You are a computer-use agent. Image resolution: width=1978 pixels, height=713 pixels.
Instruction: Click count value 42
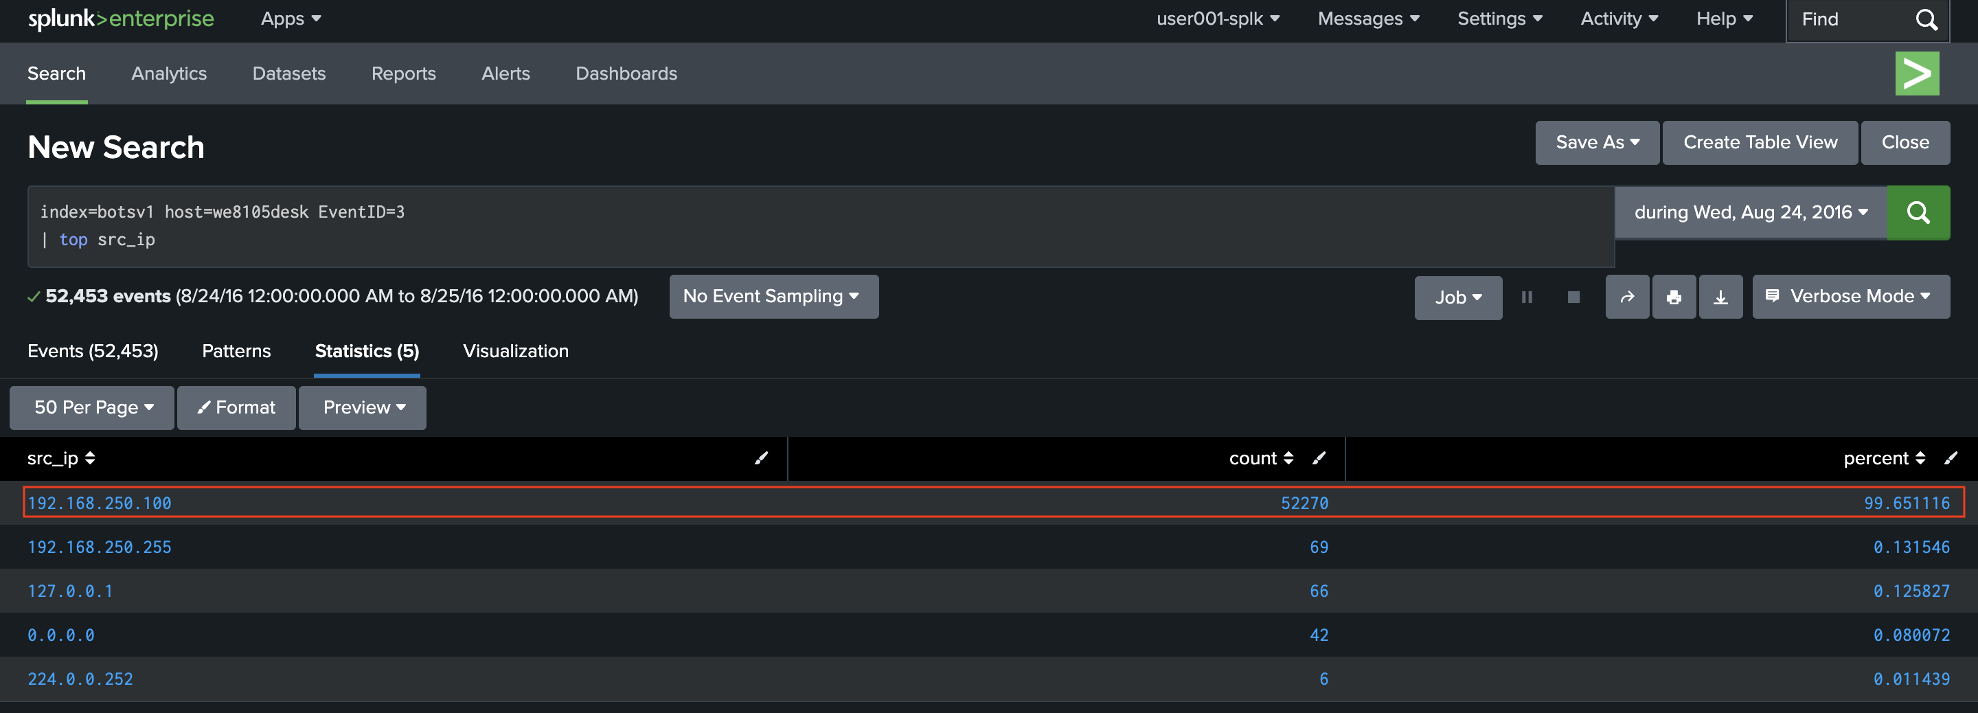coord(1319,635)
